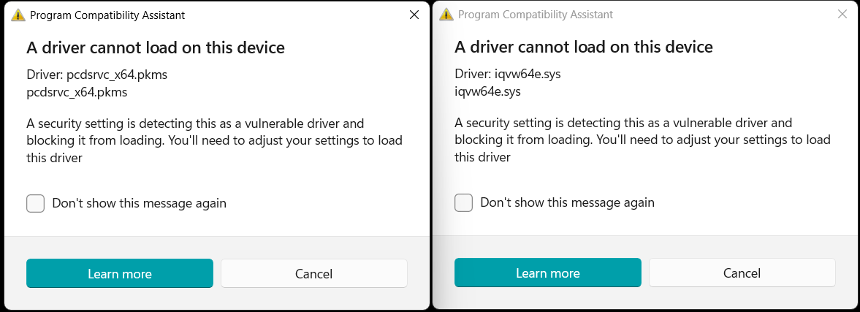Tick the checkbox in the pcdsrvc_x64.pkms dialog
The image size is (860, 312).
tap(36, 203)
